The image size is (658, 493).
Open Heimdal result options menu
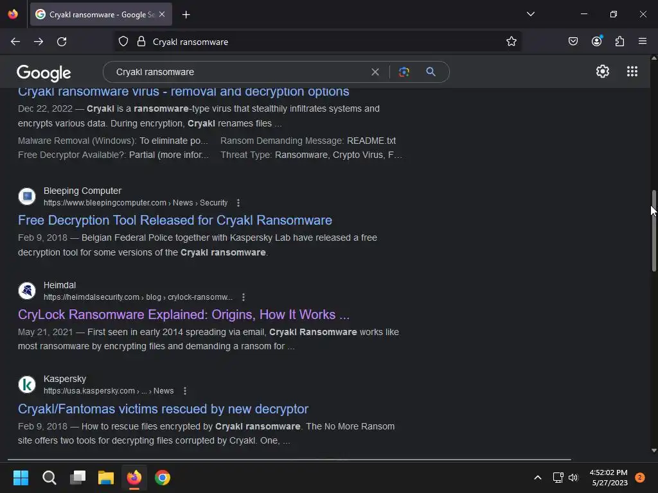pyautogui.click(x=244, y=297)
